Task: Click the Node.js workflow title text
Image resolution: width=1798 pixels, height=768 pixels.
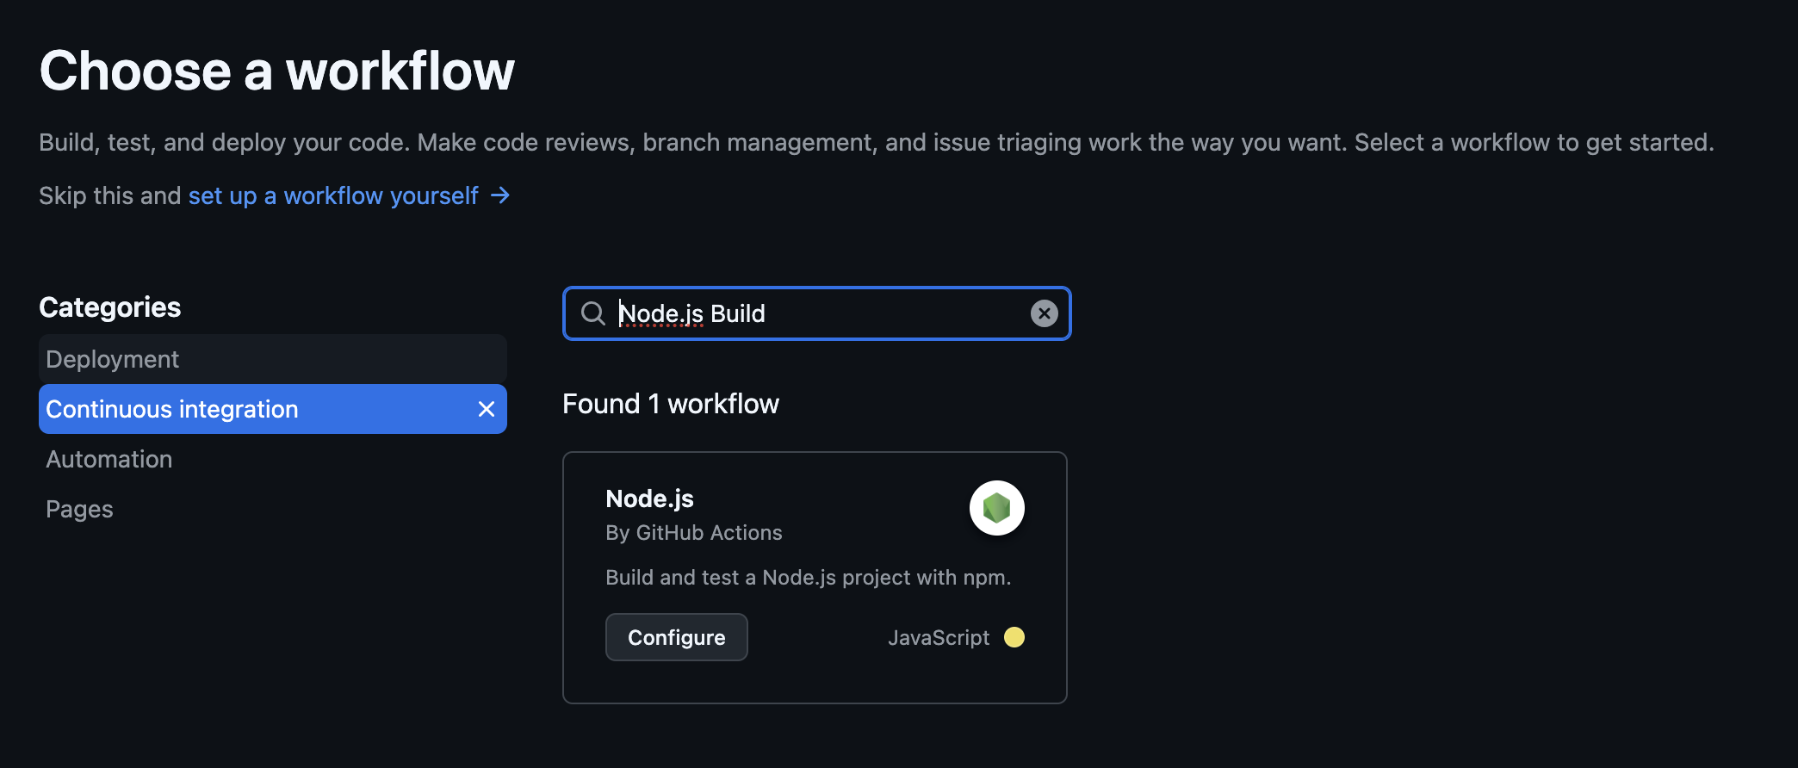Action: point(649,498)
